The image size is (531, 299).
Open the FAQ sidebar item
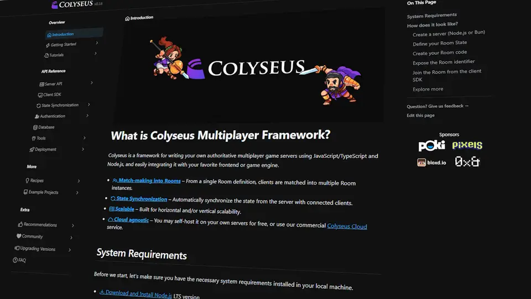(19, 260)
